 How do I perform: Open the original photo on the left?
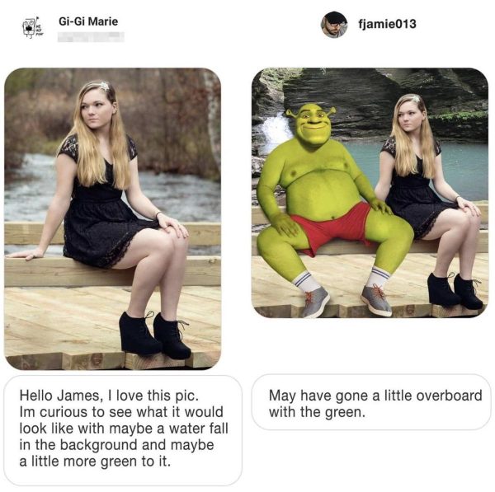113,218
